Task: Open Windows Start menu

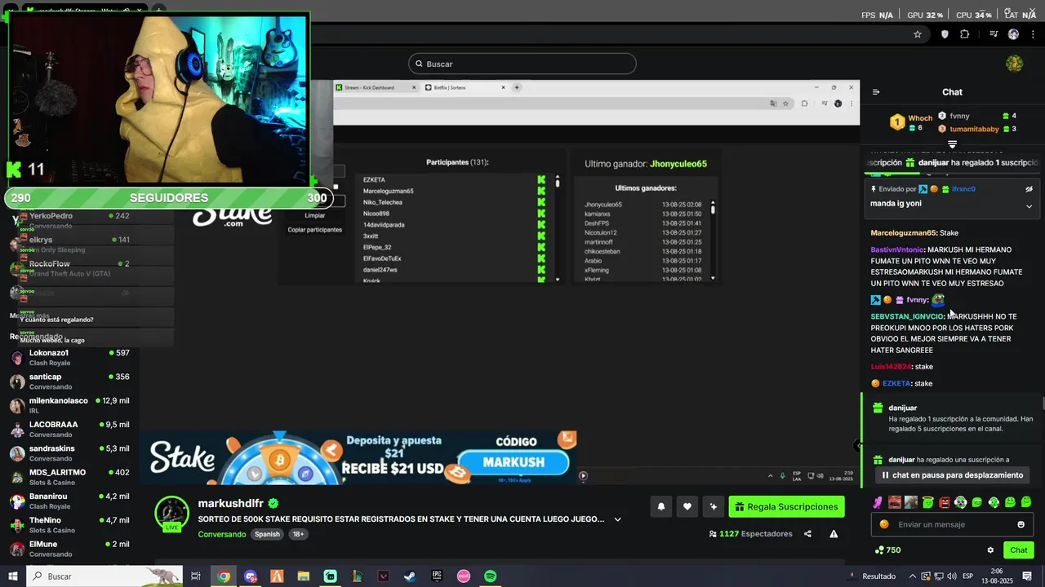Action: tap(12, 576)
